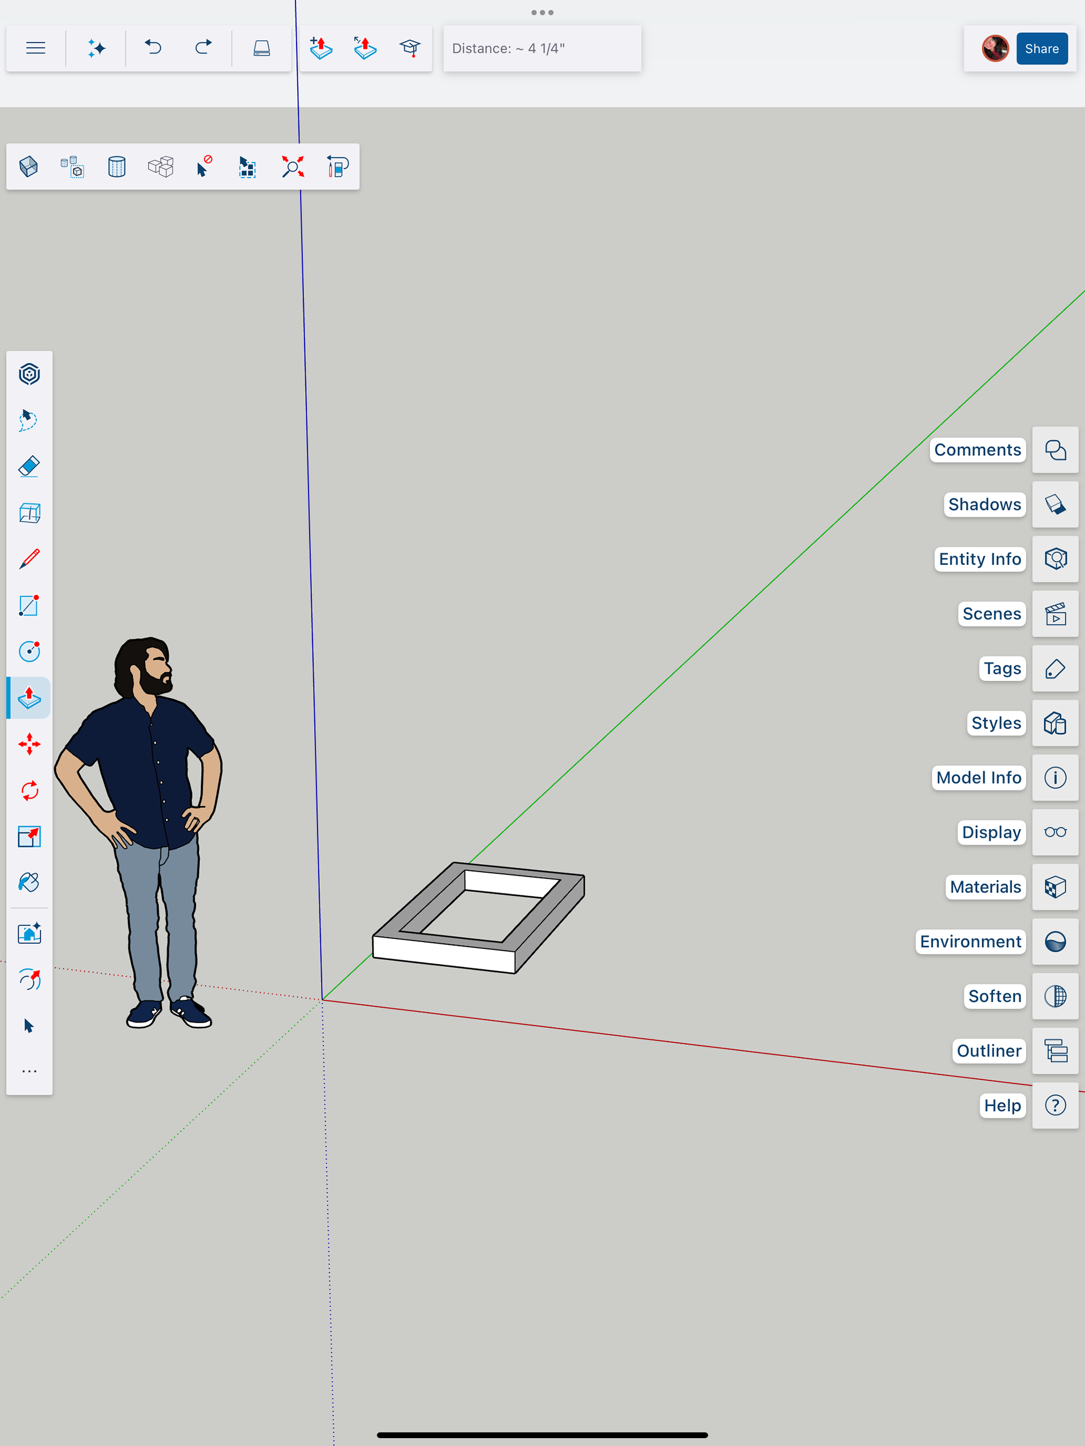This screenshot has height=1446, width=1085.
Task: Open the Shadows panel
Action: click(x=1054, y=504)
